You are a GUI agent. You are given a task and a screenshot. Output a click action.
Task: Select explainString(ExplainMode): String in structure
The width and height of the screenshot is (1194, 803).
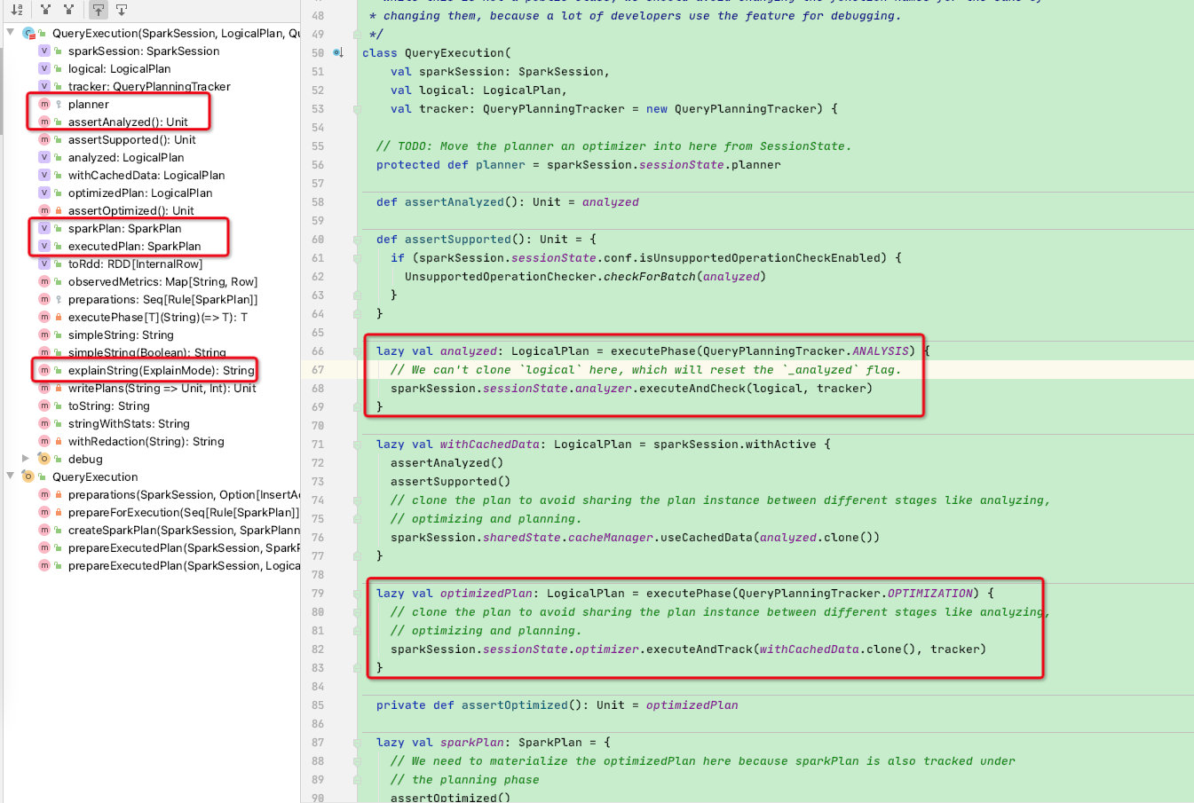click(161, 370)
